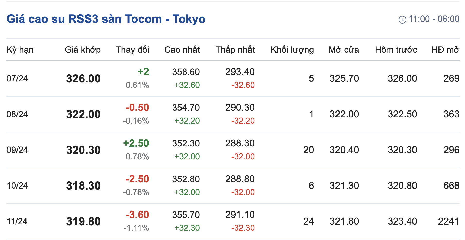The height and width of the screenshot is (240, 465).
Task: Select the 07/24 contract term row
Action: click(x=17, y=78)
